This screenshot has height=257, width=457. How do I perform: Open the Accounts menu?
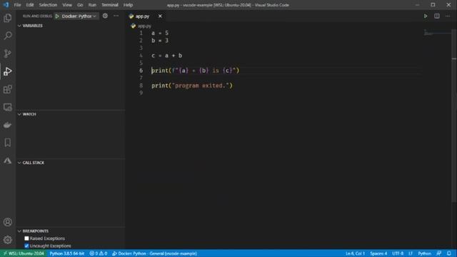click(x=8, y=222)
